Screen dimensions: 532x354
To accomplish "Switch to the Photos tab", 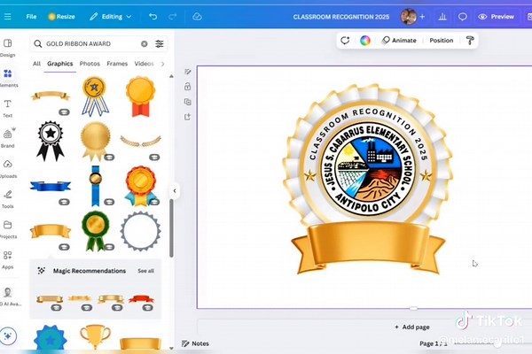I will pos(90,64).
